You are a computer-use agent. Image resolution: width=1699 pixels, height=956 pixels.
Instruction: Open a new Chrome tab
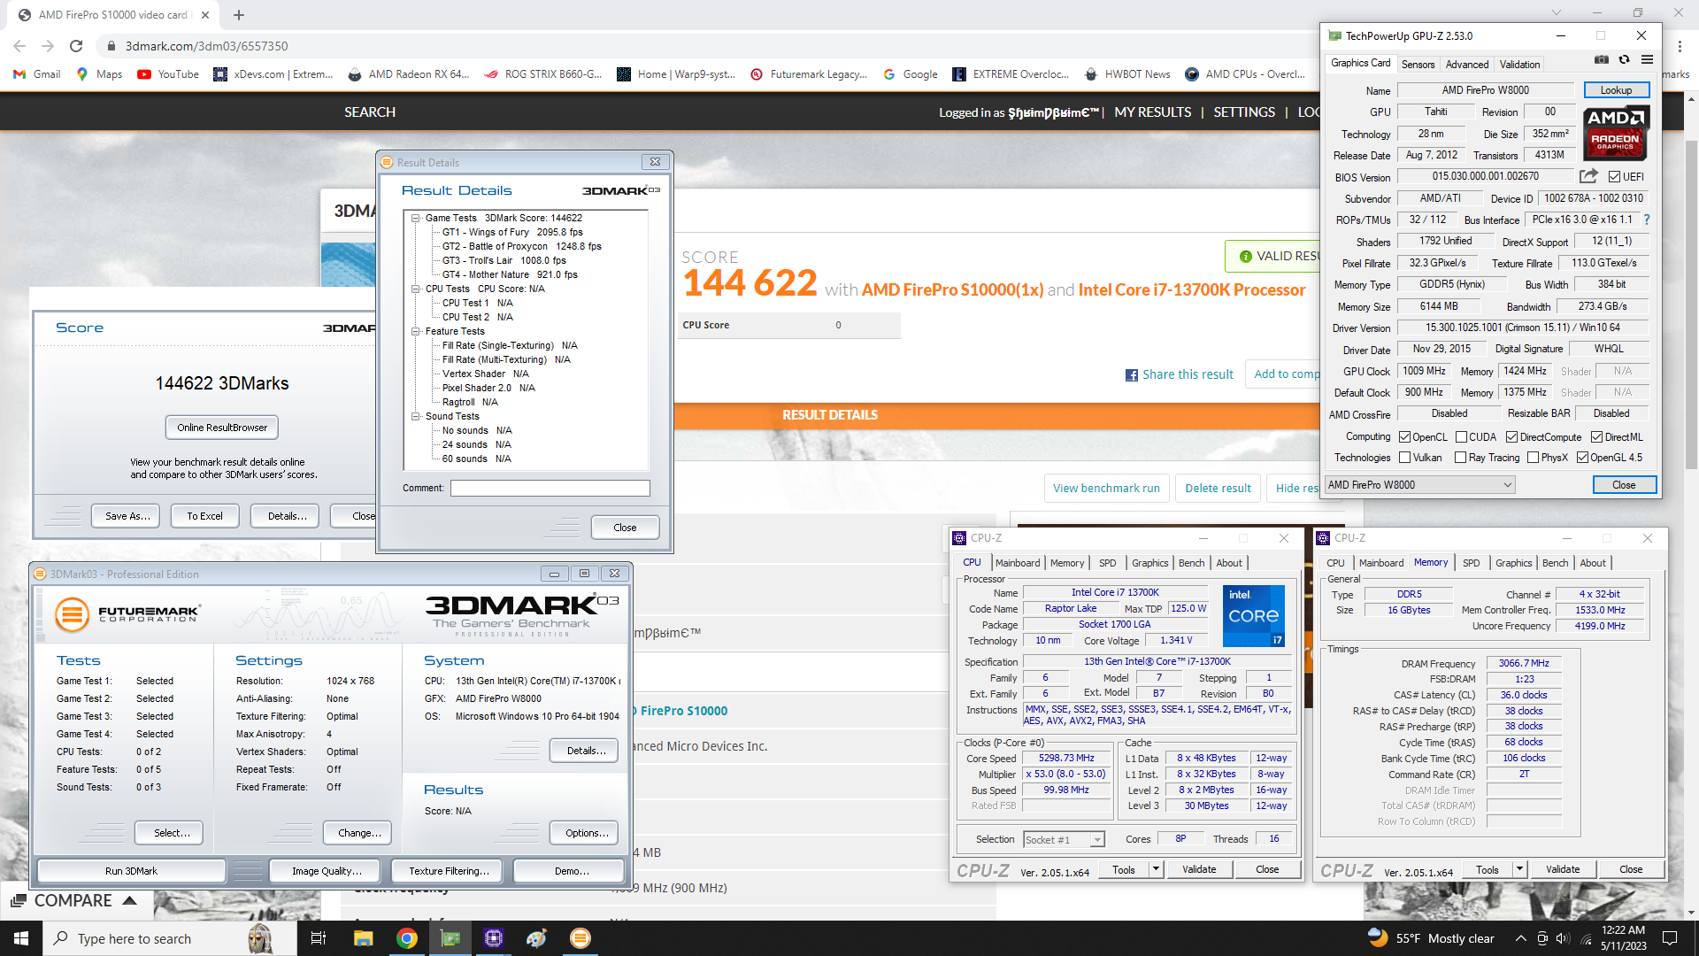(x=239, y=15)
